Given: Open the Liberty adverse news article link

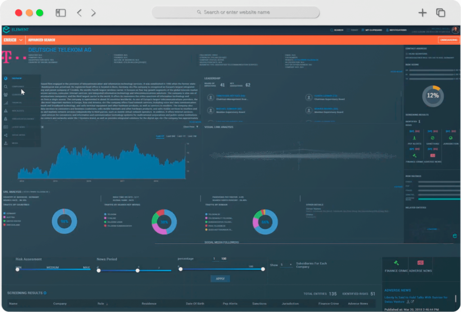Looking at the screenshot, I should 416,299.
